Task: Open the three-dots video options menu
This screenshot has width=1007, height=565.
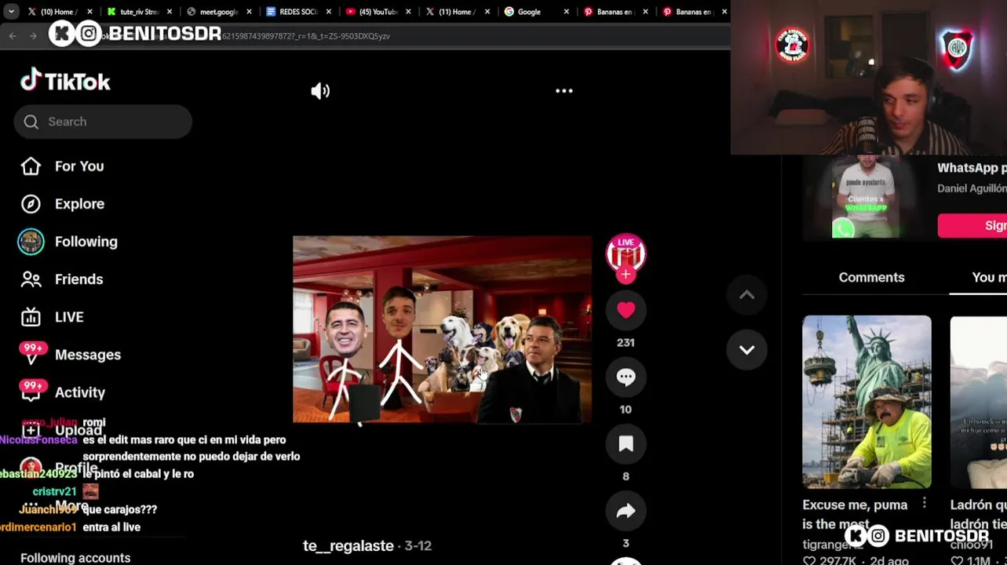Action: coord(564,91)
